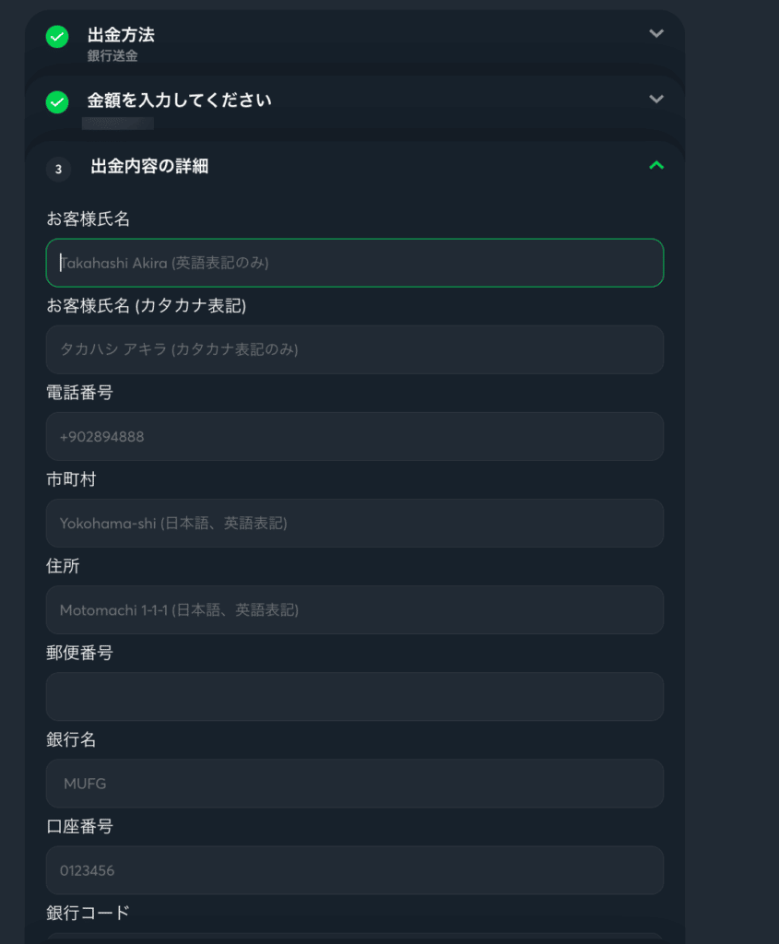This screenshot has height=944, width=779.
Task: Focus the 住所 address input field
Action: pyautogui.click(x=355, y=609)
